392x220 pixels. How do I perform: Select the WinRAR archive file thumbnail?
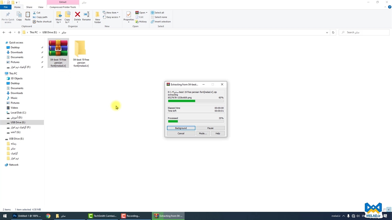pyautogui.click(x=58, y=48)
